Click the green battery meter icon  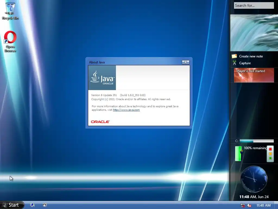[238, 153]
